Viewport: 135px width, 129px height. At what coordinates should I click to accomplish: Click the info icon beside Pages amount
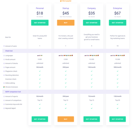tap(4, 67)
